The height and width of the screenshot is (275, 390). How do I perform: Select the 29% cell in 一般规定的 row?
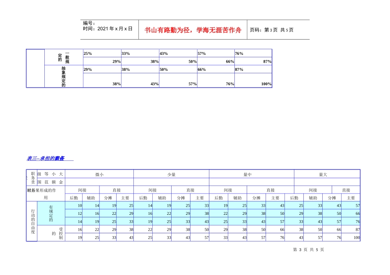(x=102, y=61)
